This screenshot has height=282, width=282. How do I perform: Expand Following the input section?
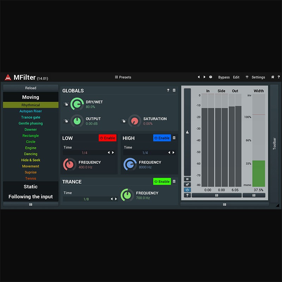point(31,197)
